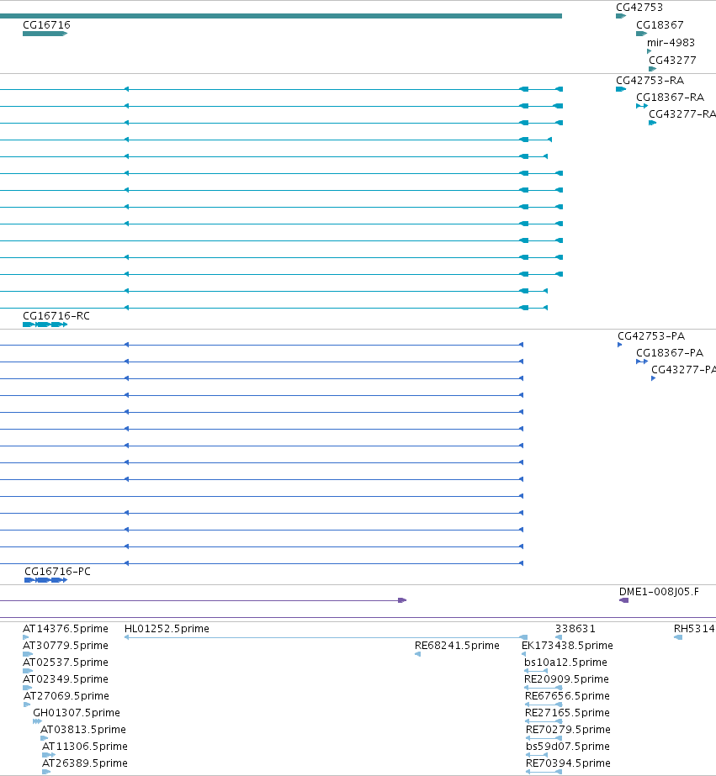Select the CG16716 gene bar glyph
This screenshot has width=716, height=776.
coord(45,34)
